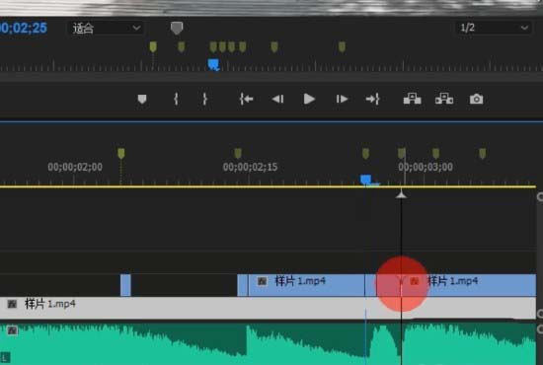Select the grey 样片 1.mp4 clip on lower video track

[268, 308]
